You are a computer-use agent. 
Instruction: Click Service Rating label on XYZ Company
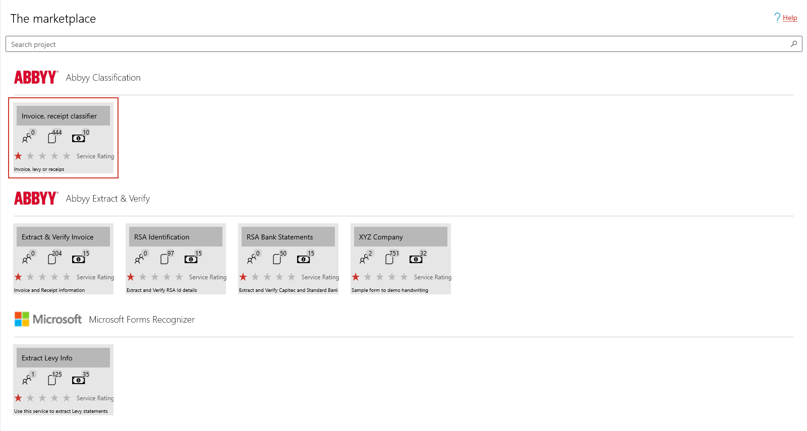tap(433, 277)
